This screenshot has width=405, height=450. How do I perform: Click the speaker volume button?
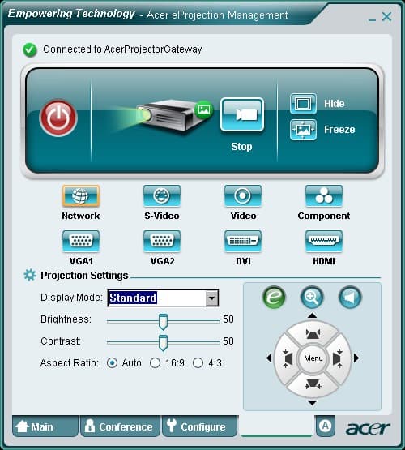(x=350, y=298)
